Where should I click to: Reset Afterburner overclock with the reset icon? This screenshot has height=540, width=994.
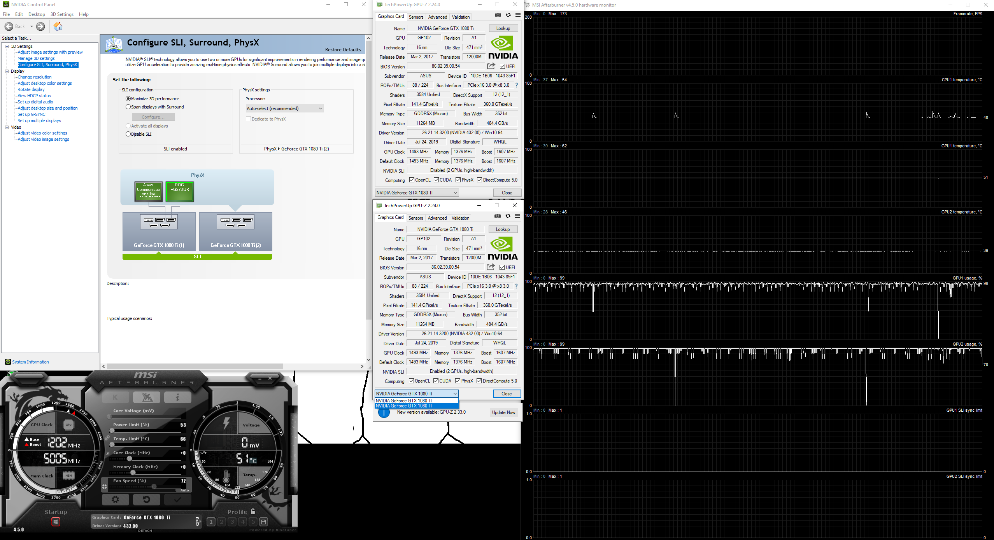tap(147, 499)
